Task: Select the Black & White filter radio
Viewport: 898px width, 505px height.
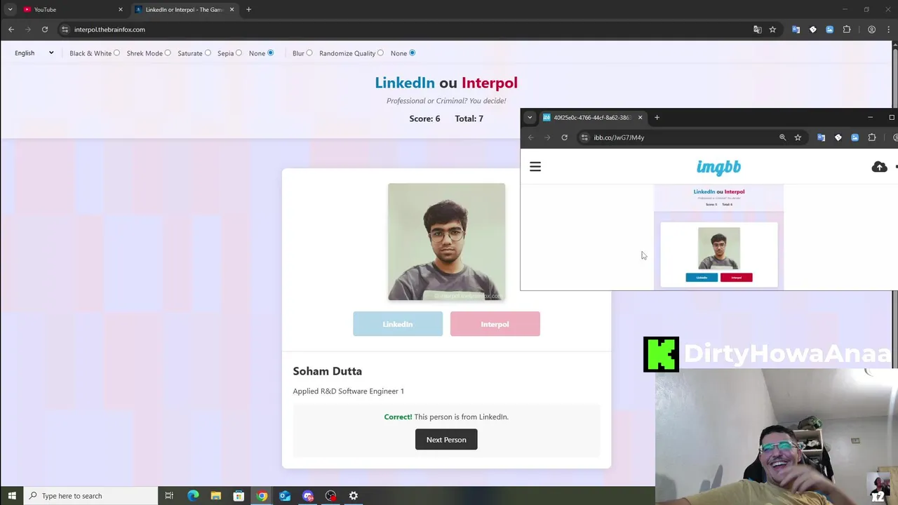Action: coord(116,53)
